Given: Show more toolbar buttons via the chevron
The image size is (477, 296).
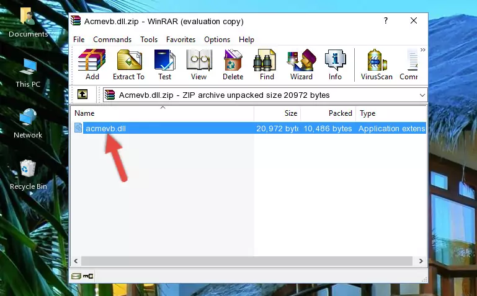Looking at the screenshot, I should [x=423, y=50].
